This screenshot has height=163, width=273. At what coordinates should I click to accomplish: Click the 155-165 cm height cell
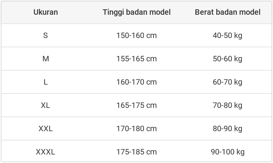[136, 59]
